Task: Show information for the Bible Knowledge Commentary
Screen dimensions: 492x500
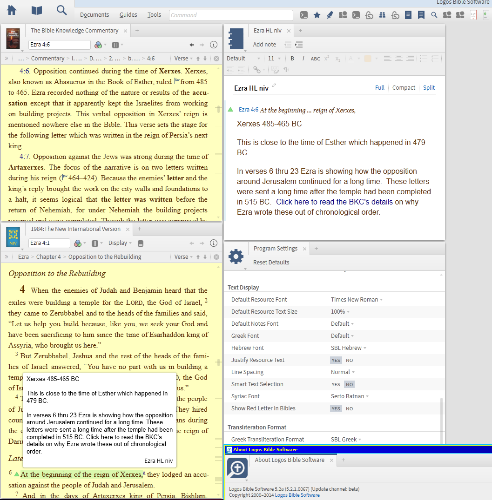Action: coord(213,45)
